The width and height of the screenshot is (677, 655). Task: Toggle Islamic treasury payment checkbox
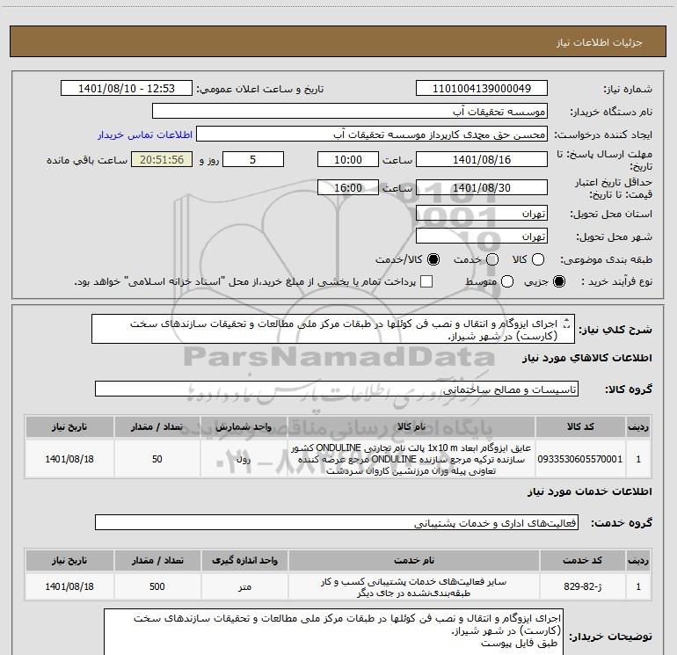(x=426, y=281)
